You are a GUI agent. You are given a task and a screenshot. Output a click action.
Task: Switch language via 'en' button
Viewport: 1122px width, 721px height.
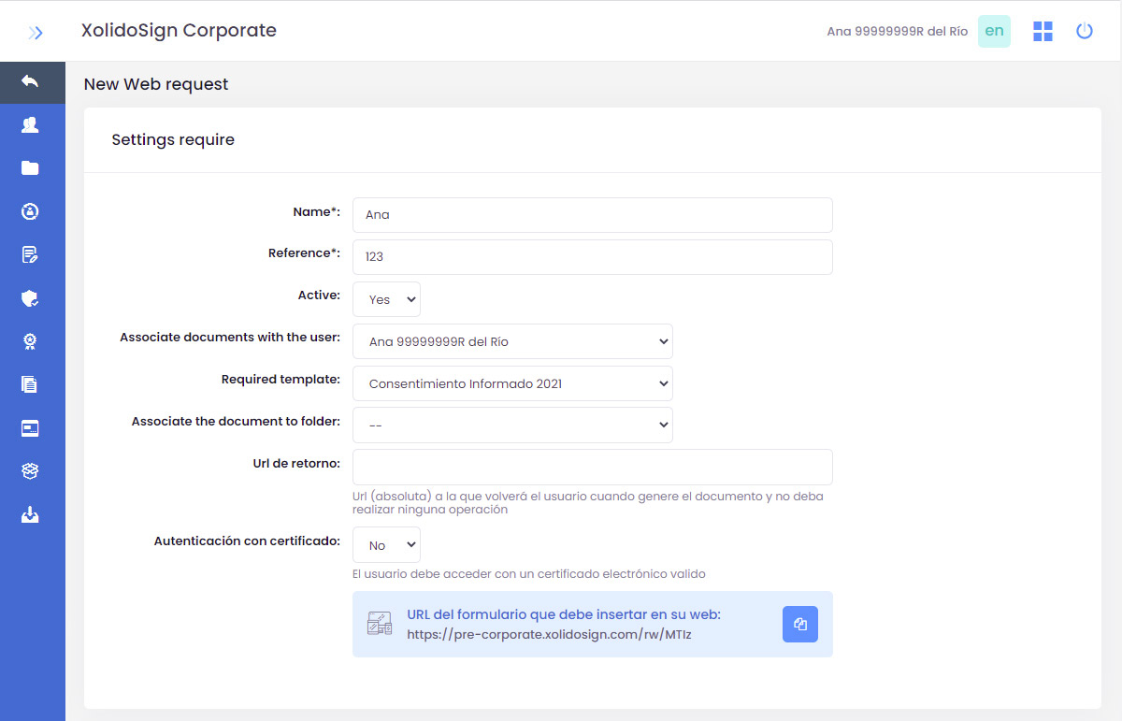(x=994, y=31)
